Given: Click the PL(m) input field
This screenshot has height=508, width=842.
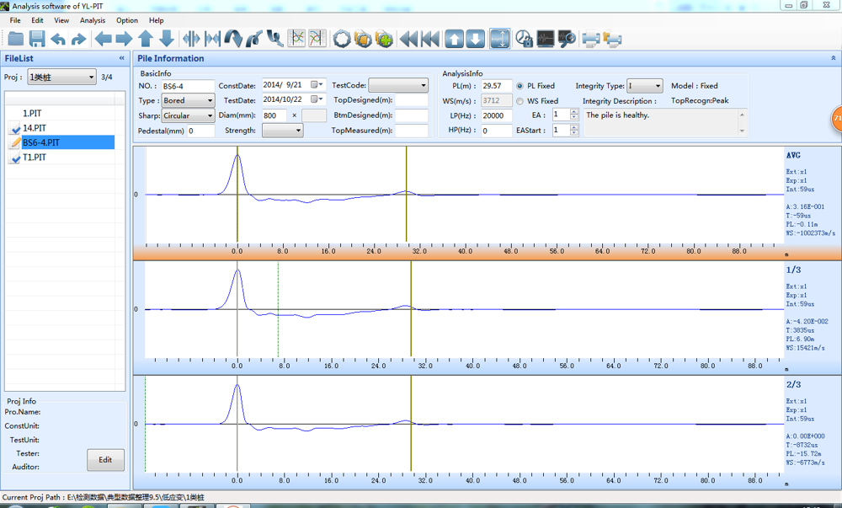Looking at the screenshot, I should coord(496,86).
